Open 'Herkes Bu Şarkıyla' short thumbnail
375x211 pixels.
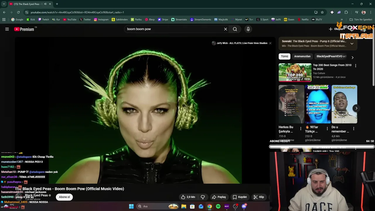tap(291, 104)
